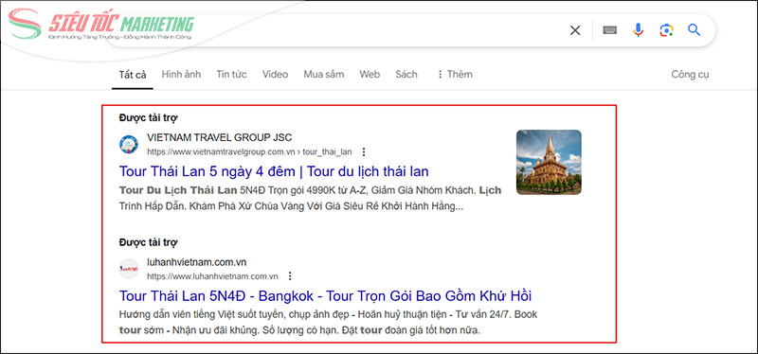This screenshot has height=354, width=758.
Task: Switch to the Tin tức tab
Action: point(231,75)
